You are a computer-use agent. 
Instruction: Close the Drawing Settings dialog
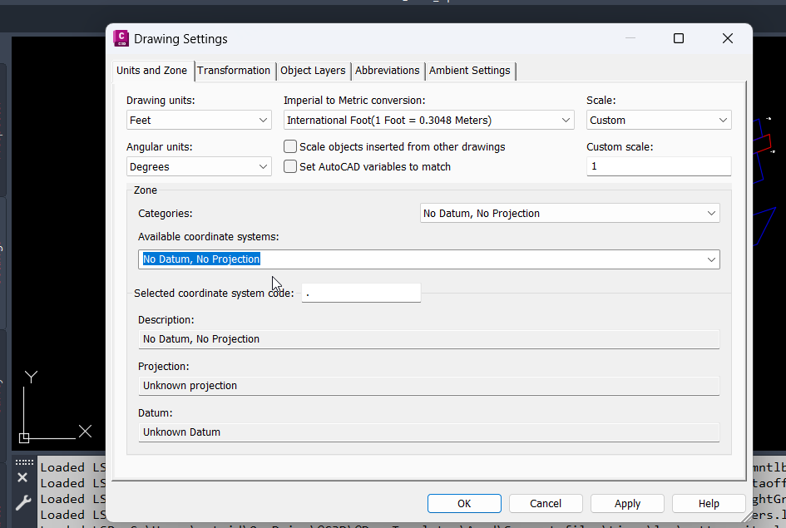click(728, 38)
